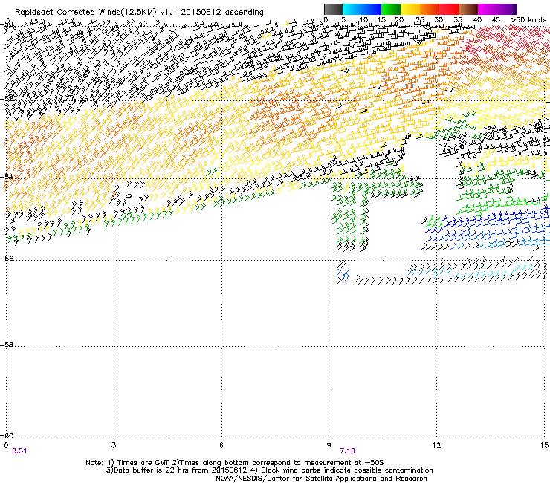The height and width of the screenshot is (483, 550).
Task: Click the '3' longitude axis label
Action: [x=114, y=445]
